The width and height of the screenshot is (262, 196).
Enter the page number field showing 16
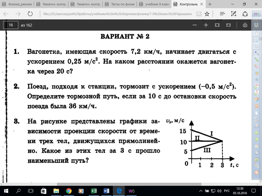[x=11, y=25]
